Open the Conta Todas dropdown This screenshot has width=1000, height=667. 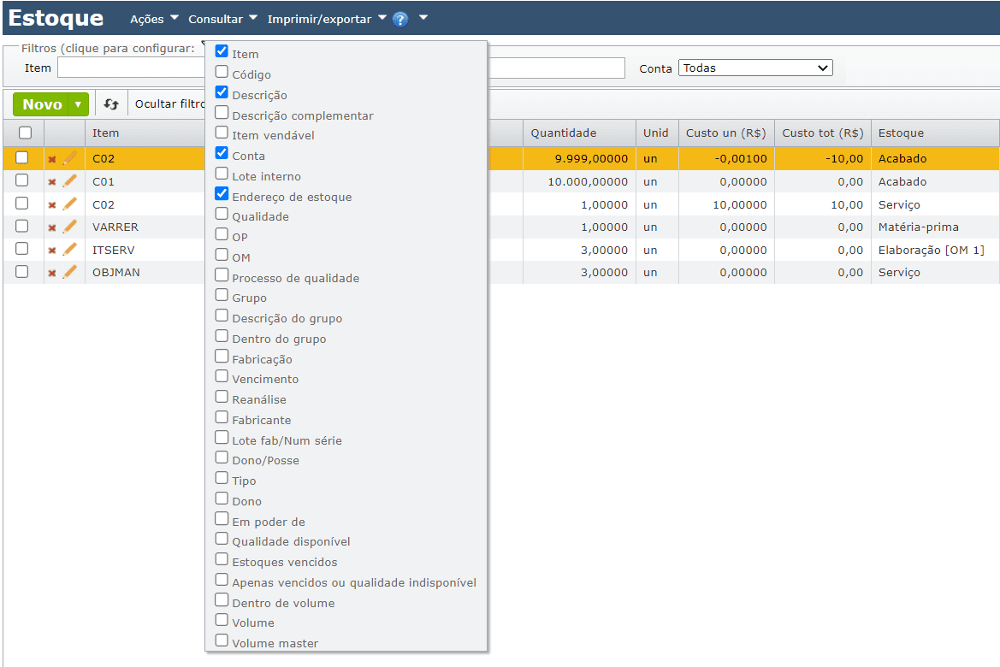tap(755, 68)
